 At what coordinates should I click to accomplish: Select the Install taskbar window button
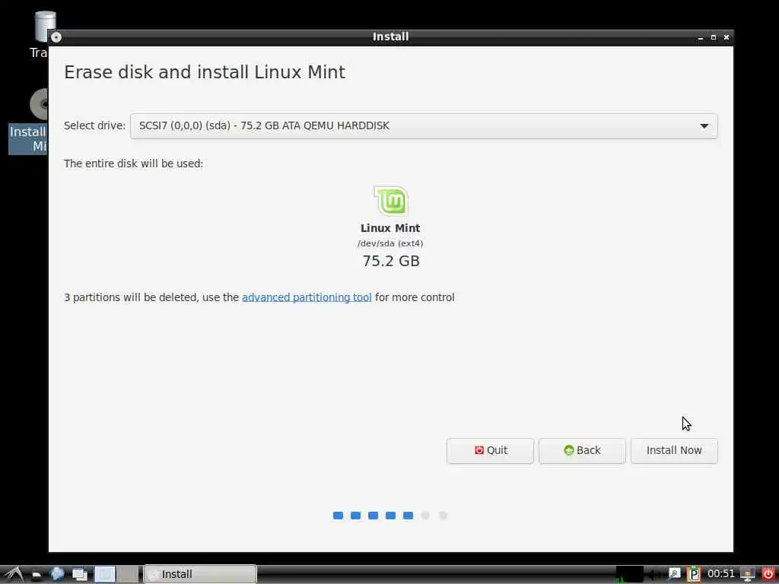pyautogui.click(x=200, y=574)
